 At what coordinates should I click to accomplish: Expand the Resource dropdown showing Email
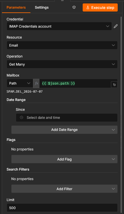[x=62, y=45]
